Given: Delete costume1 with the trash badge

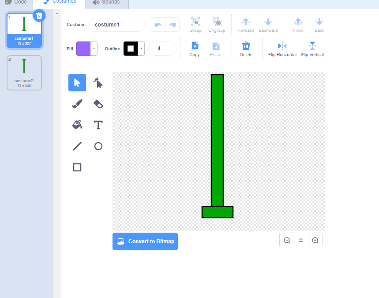Looking at the screenshot, I should click(39, 16).
